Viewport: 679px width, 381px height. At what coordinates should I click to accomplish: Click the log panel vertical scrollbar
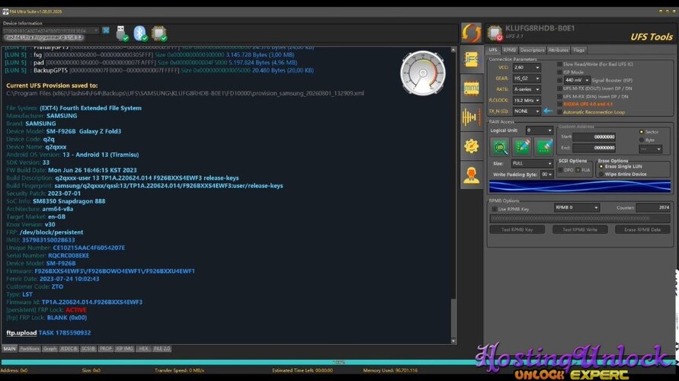(453, 195)
